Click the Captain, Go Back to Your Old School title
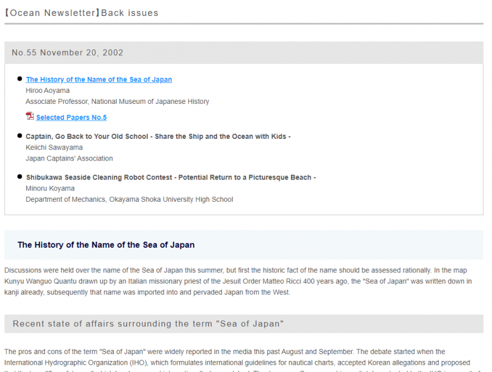 click(x=158, y=137)
